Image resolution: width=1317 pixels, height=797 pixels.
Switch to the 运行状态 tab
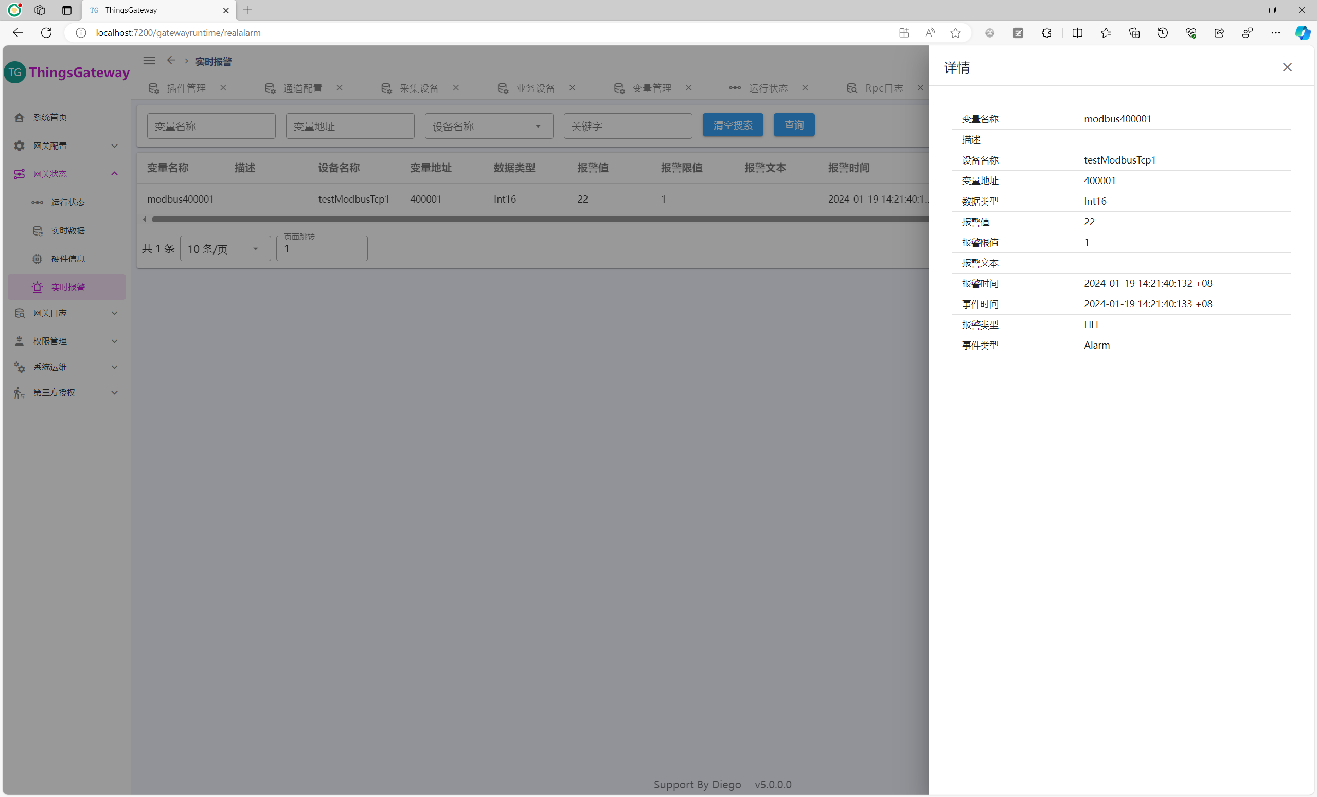click(x=768, y=88)
